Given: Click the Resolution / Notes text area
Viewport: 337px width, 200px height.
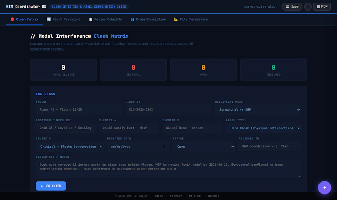Looking at the screenshot, I should (168, 169).
